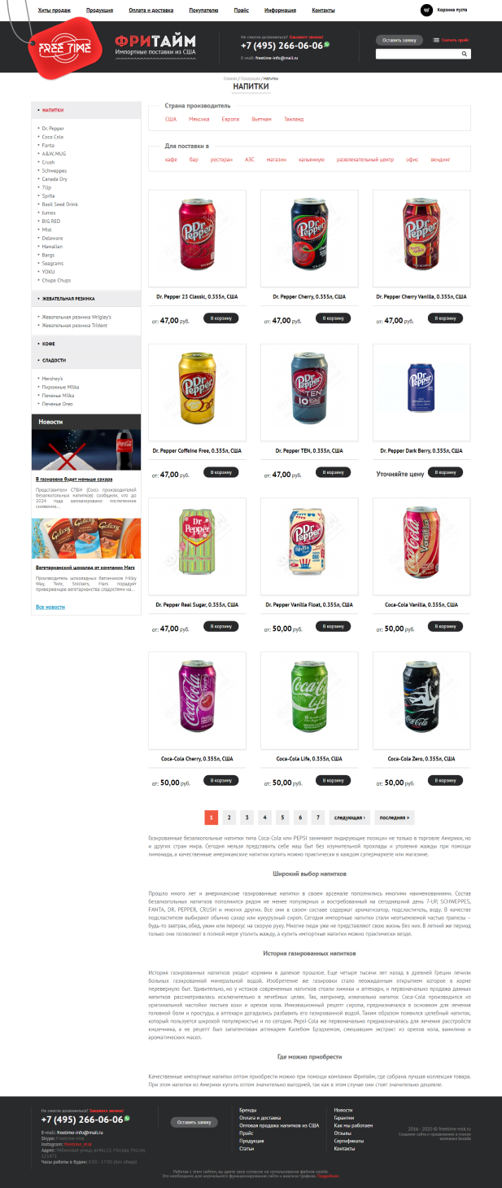Click the search magnifier icon

point(465,54)
